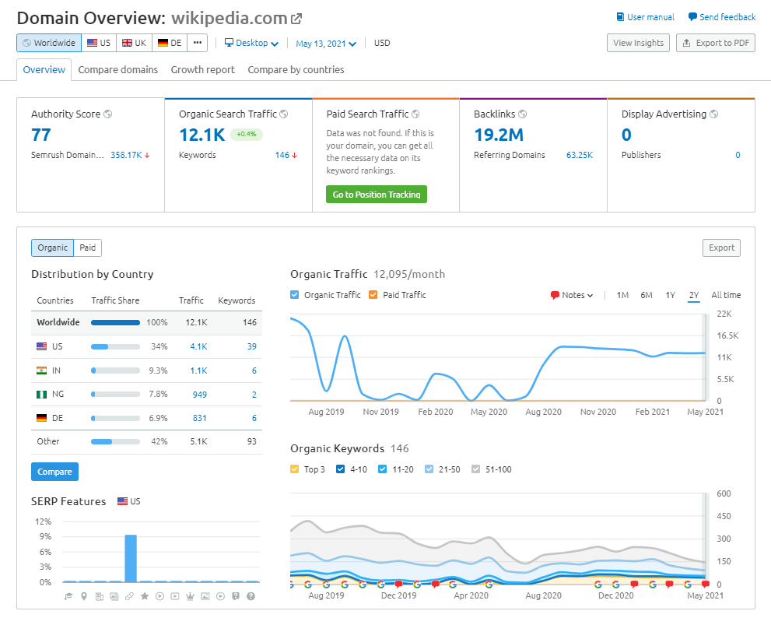Click the Go to Position Tracking button
This screenshot has height=618, width=771.
[377, 195]
